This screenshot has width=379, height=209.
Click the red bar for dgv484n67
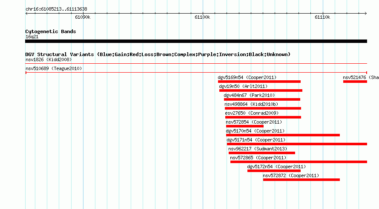pyautogui.click(x=262, y=99)
